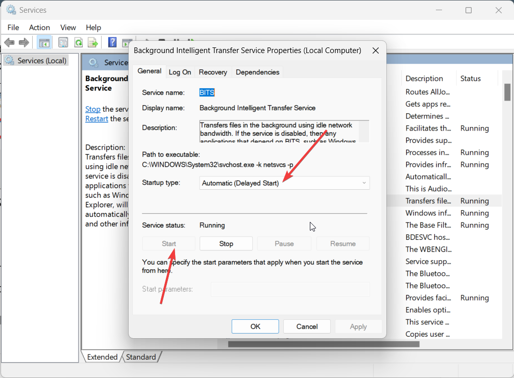Screen dimensions: 514x378
Task: Select the 'Provides infr...' service row
Action: click(444, 165)
